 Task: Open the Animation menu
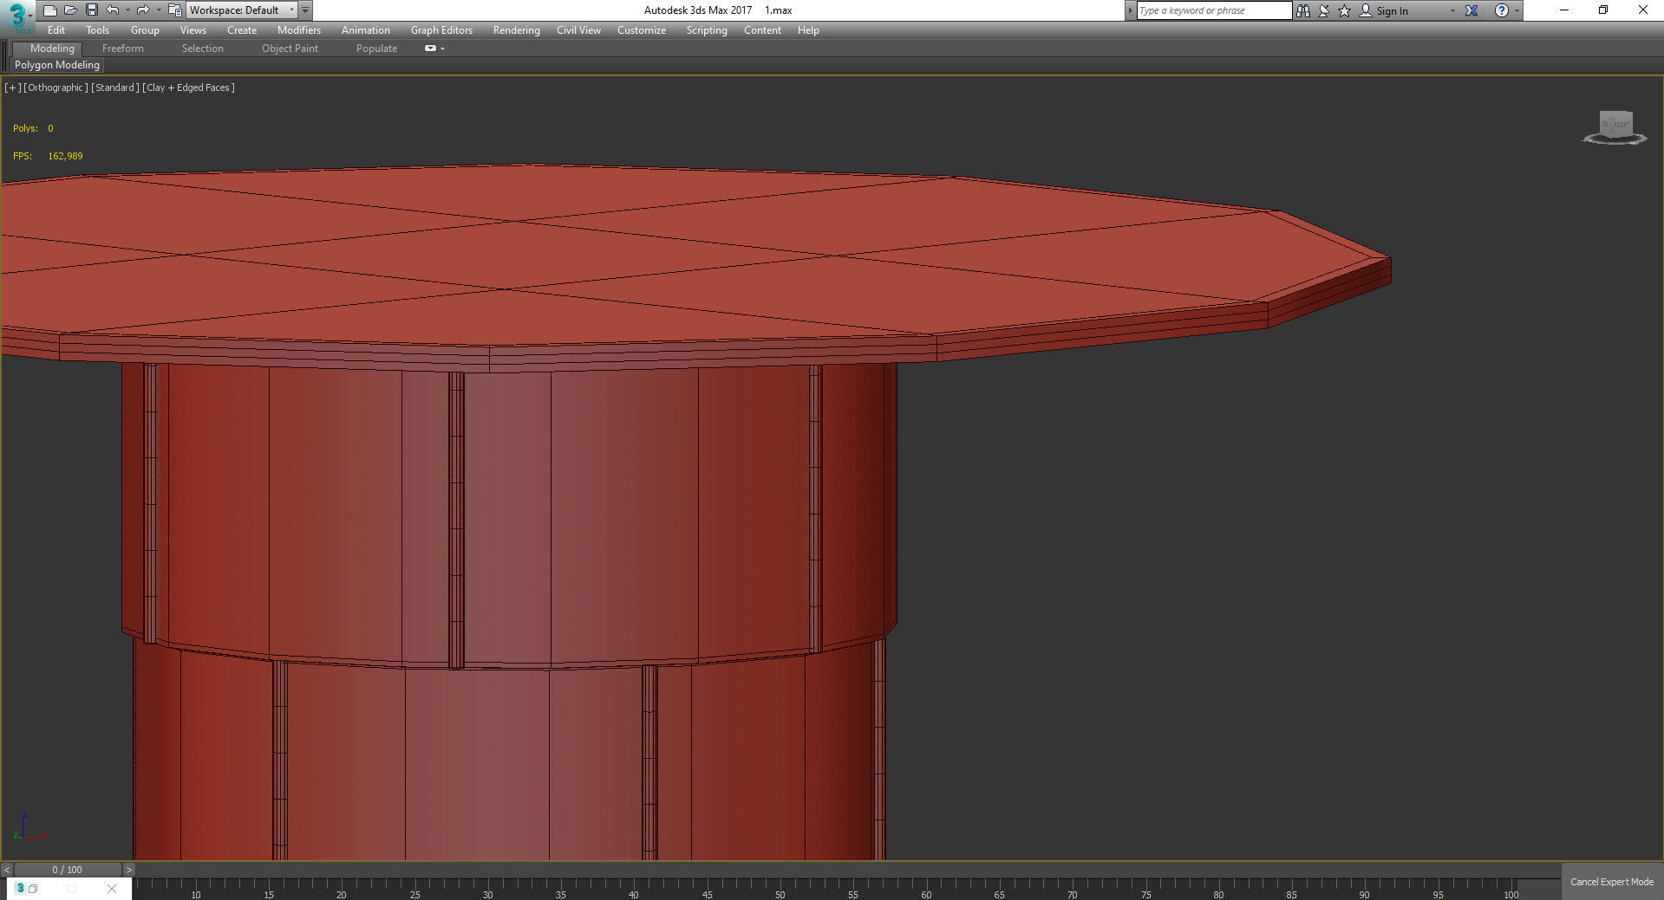(x=366, y=30)
